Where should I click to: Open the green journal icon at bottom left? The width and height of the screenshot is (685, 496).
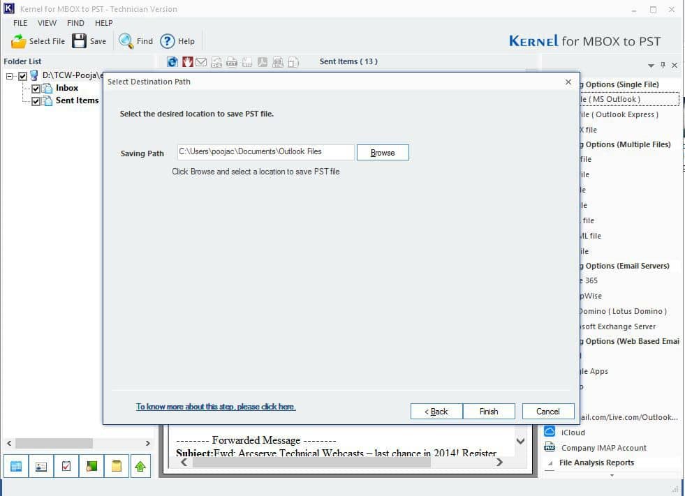pyautogui.click(x=91, y=466)
